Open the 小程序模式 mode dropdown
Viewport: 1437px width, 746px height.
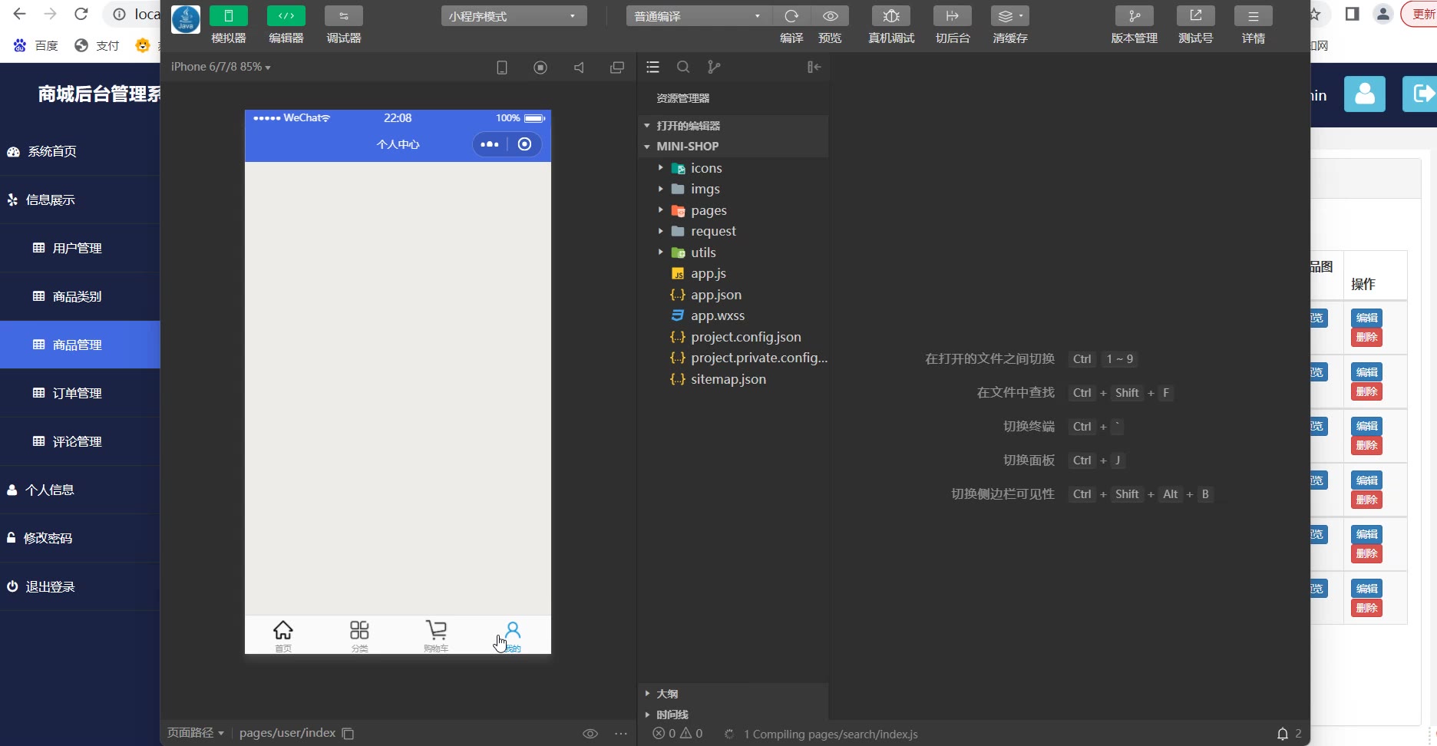point(514,16)
